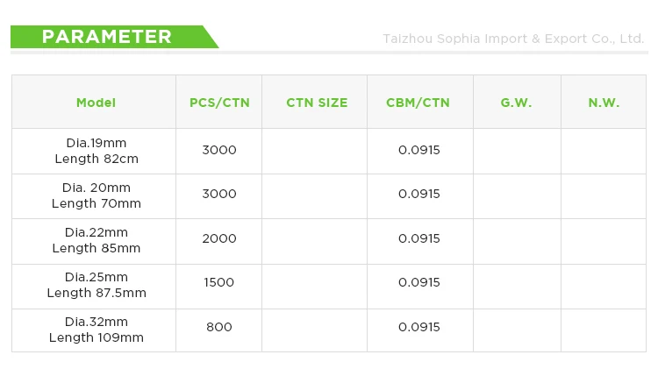Click the green PARAMETER banner
Viewport: 658px width, 376px height.
pyautogui.click(x=114, y=37)
